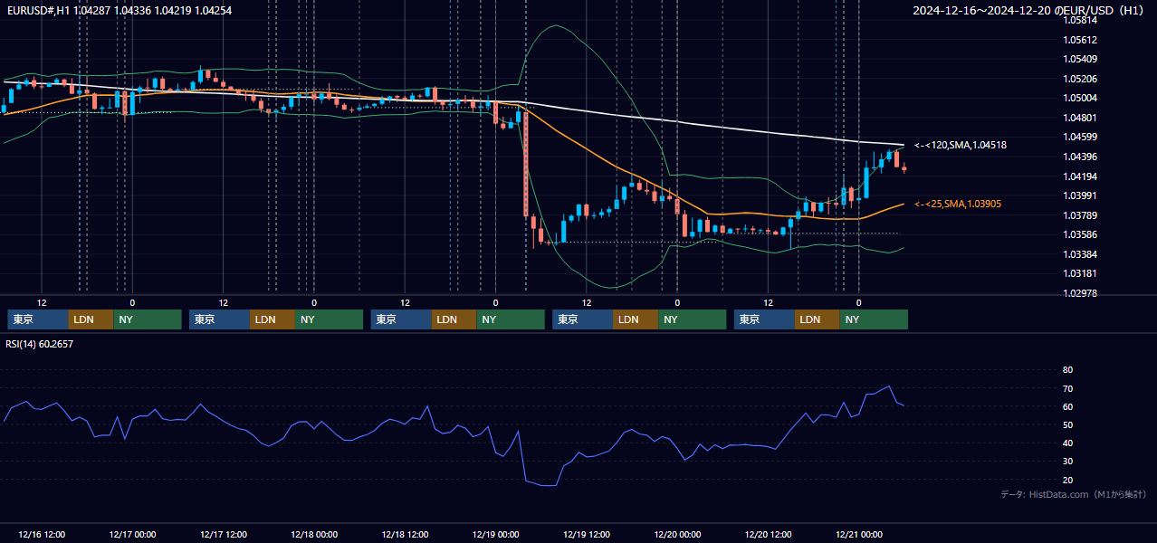Click the RSI scale value 30
The image size is (1157, 543).
click(1067, 462)
